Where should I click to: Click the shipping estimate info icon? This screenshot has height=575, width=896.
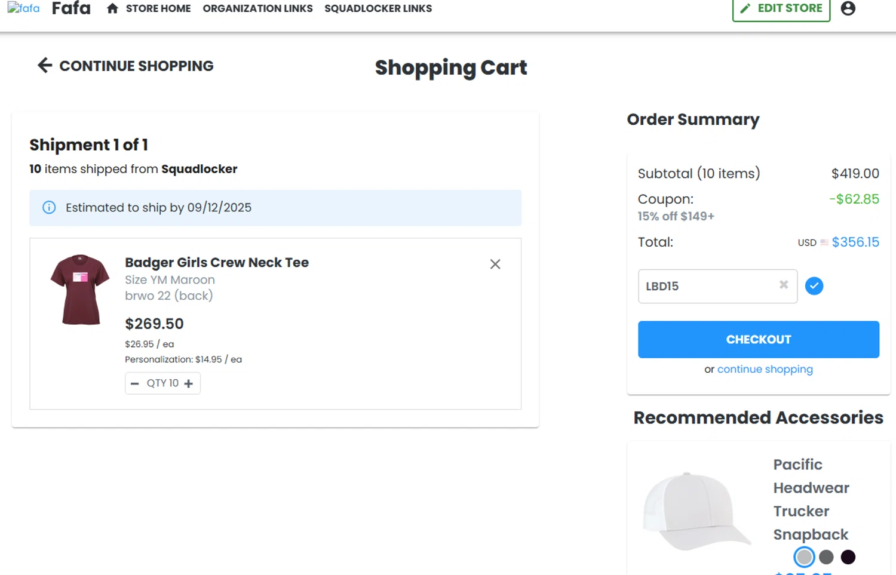coord(49,207)
